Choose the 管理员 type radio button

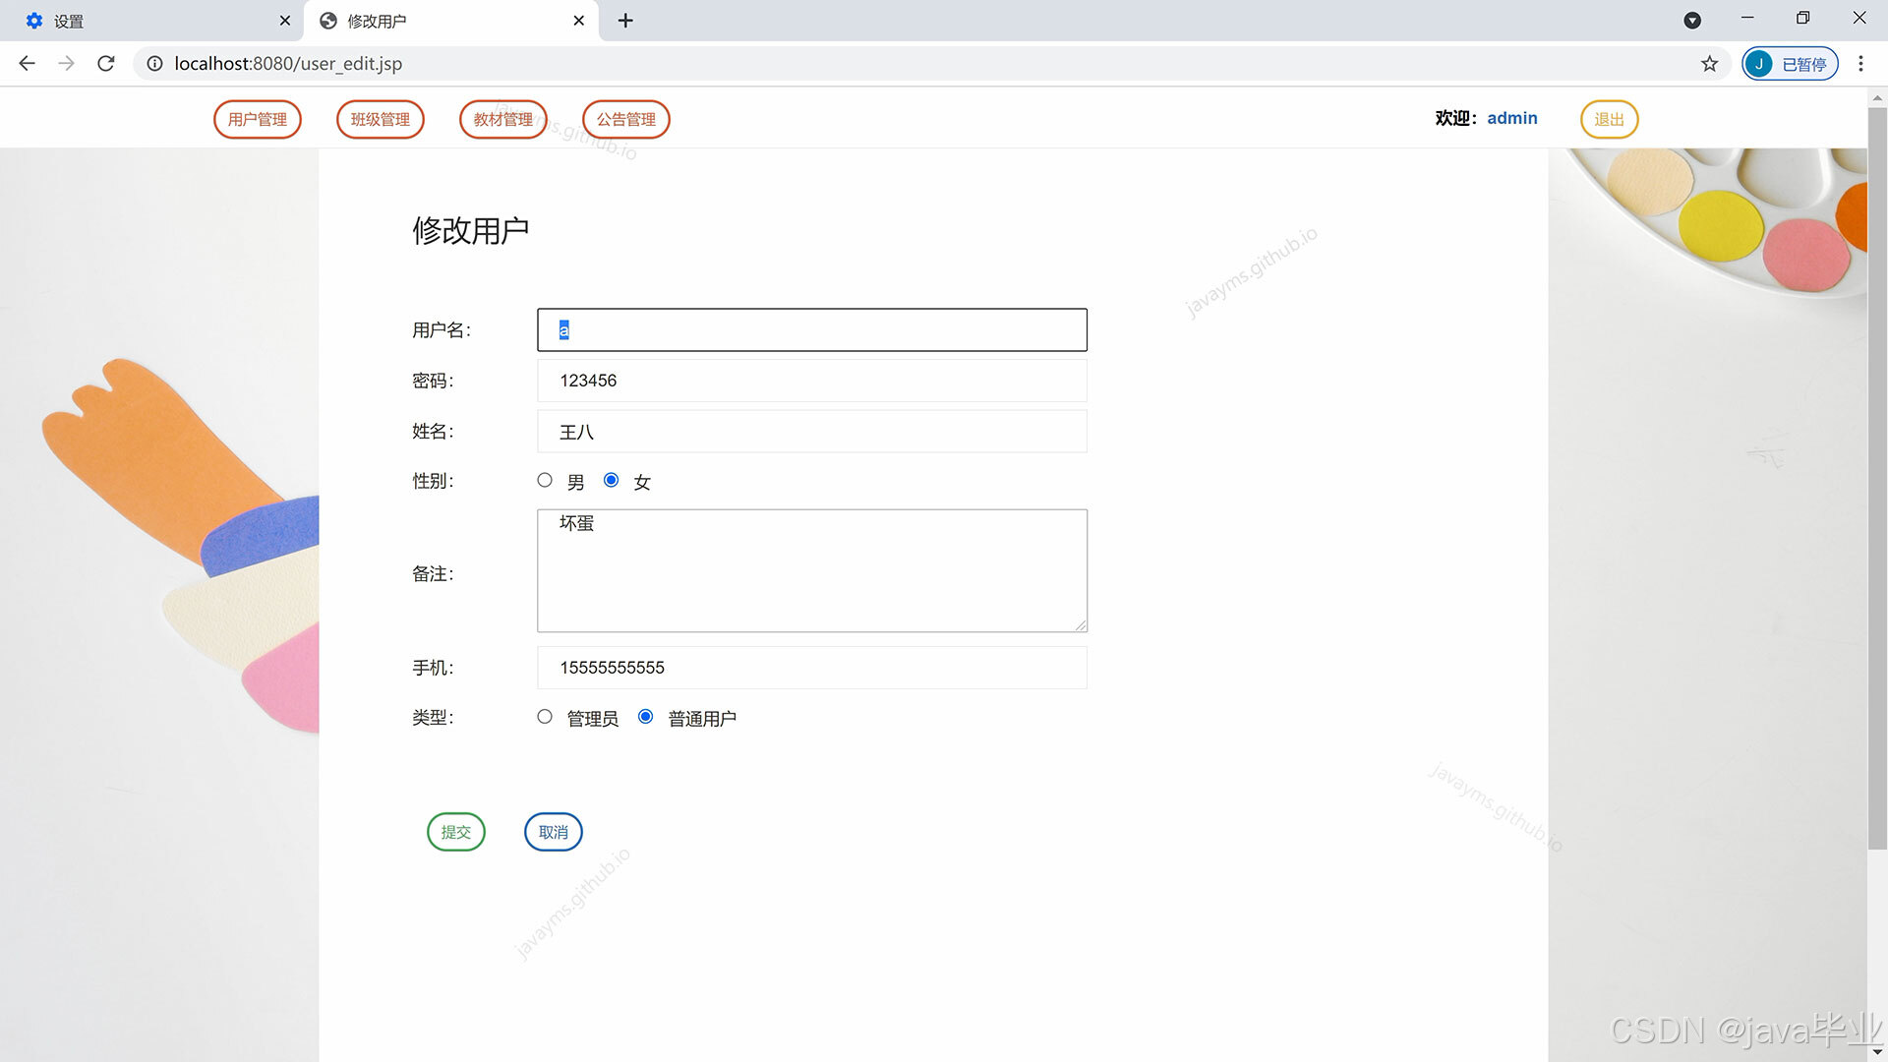pyautogui.click(x=545, y=717)
